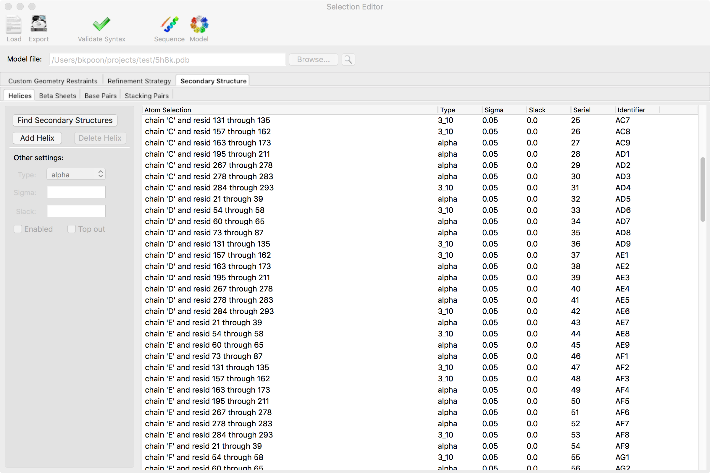Screen dimensions: 710x473
Task: Select the Stacking Pairs tab
Action: pos(146,95)
